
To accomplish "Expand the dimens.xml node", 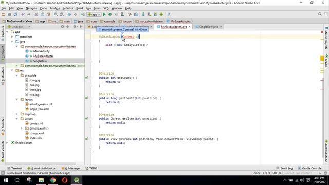I will pos(22,128).
